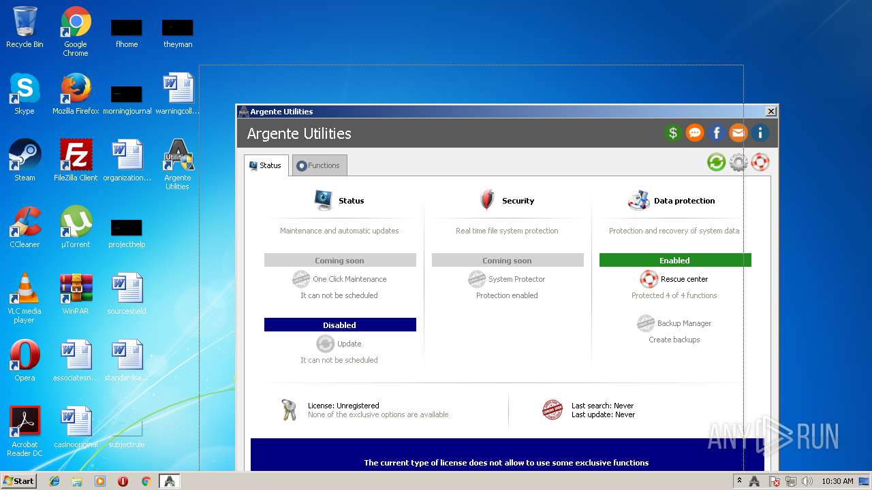872x490 pixels.
Task: Switch to the Functions tab
Action: point(320,165)
